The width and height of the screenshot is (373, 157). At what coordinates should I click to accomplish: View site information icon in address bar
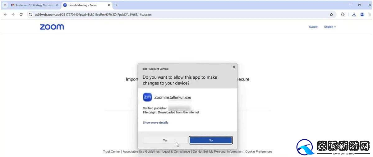tap(30, 14)
